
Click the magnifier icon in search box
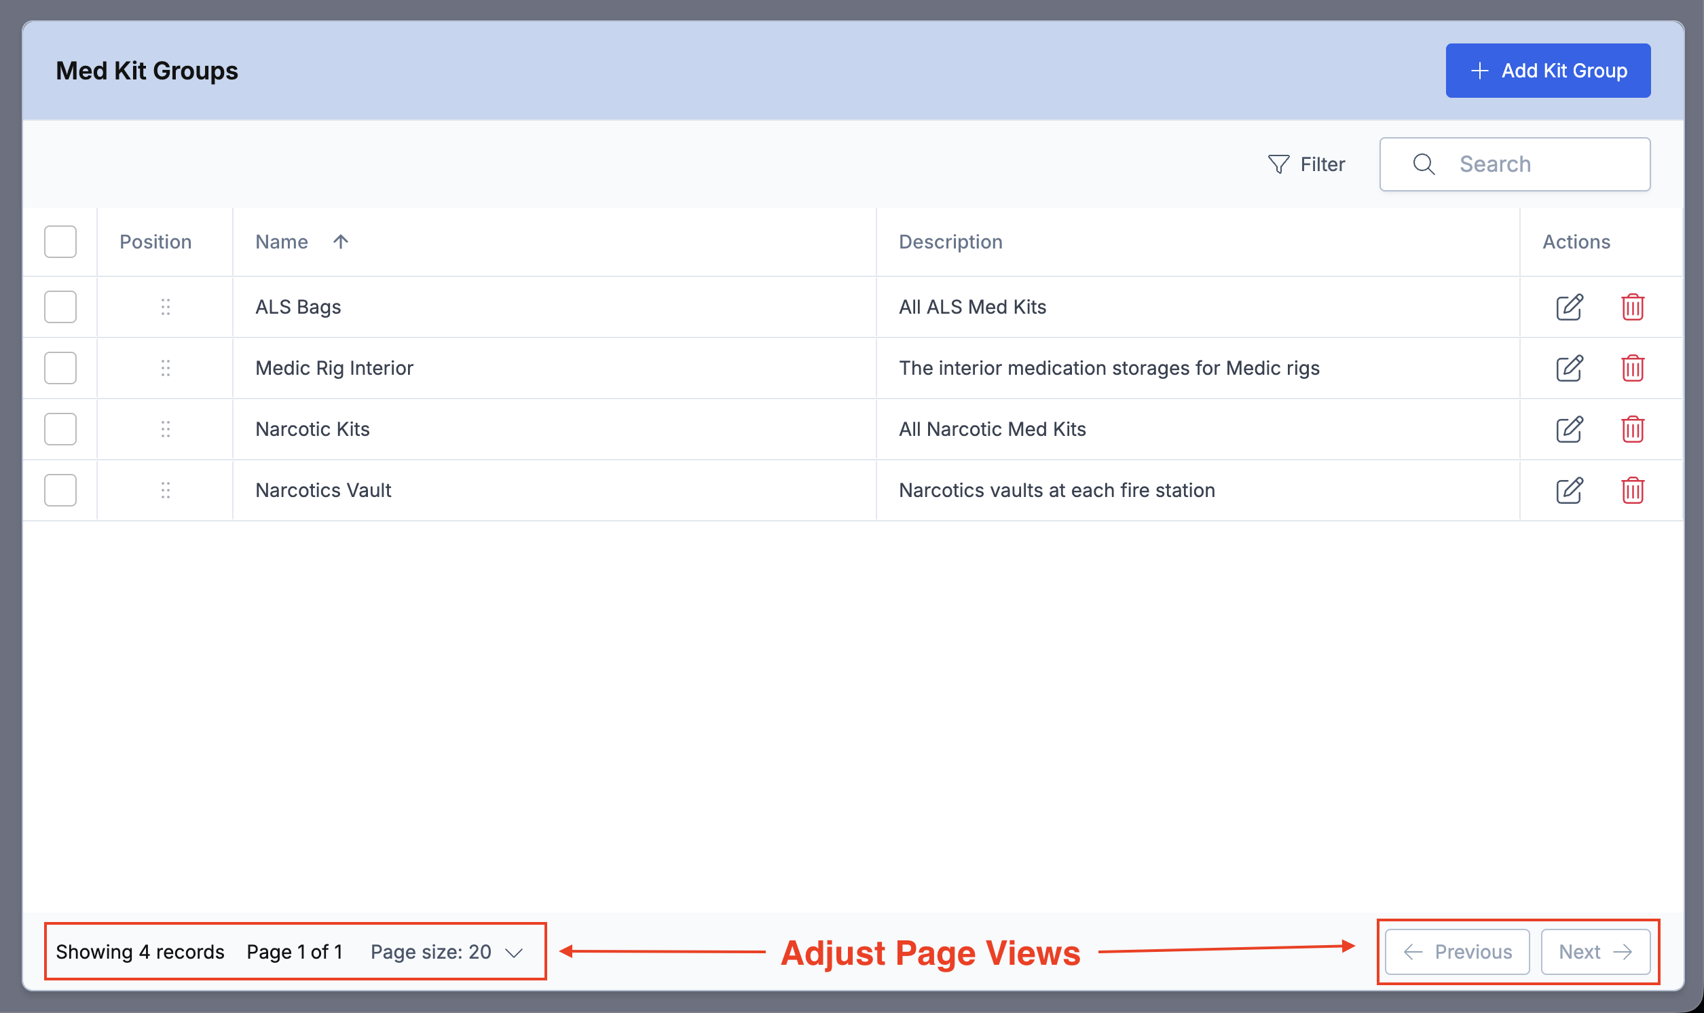pyautogui.click(x=1424, y=164)
